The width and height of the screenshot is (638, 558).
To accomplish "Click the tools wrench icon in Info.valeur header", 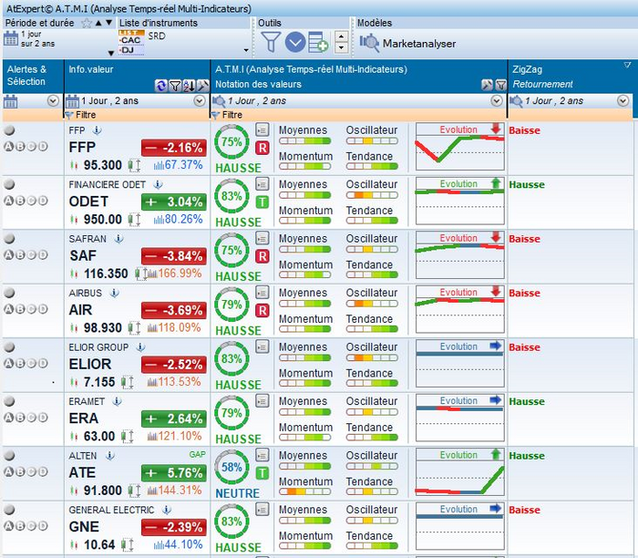I will tap(202, 86).
